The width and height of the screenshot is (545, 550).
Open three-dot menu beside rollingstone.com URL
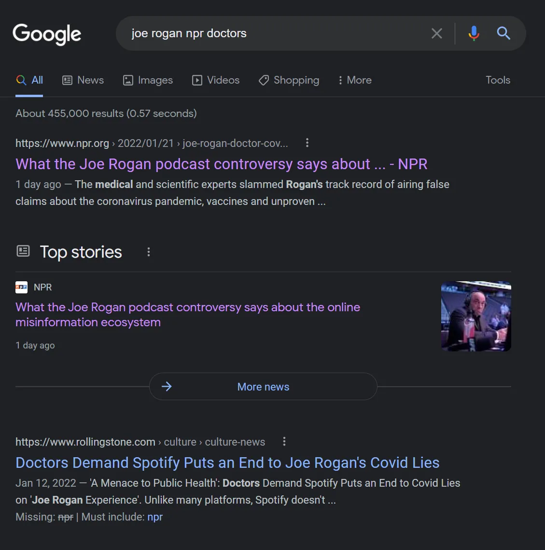[x=284, y=442]
